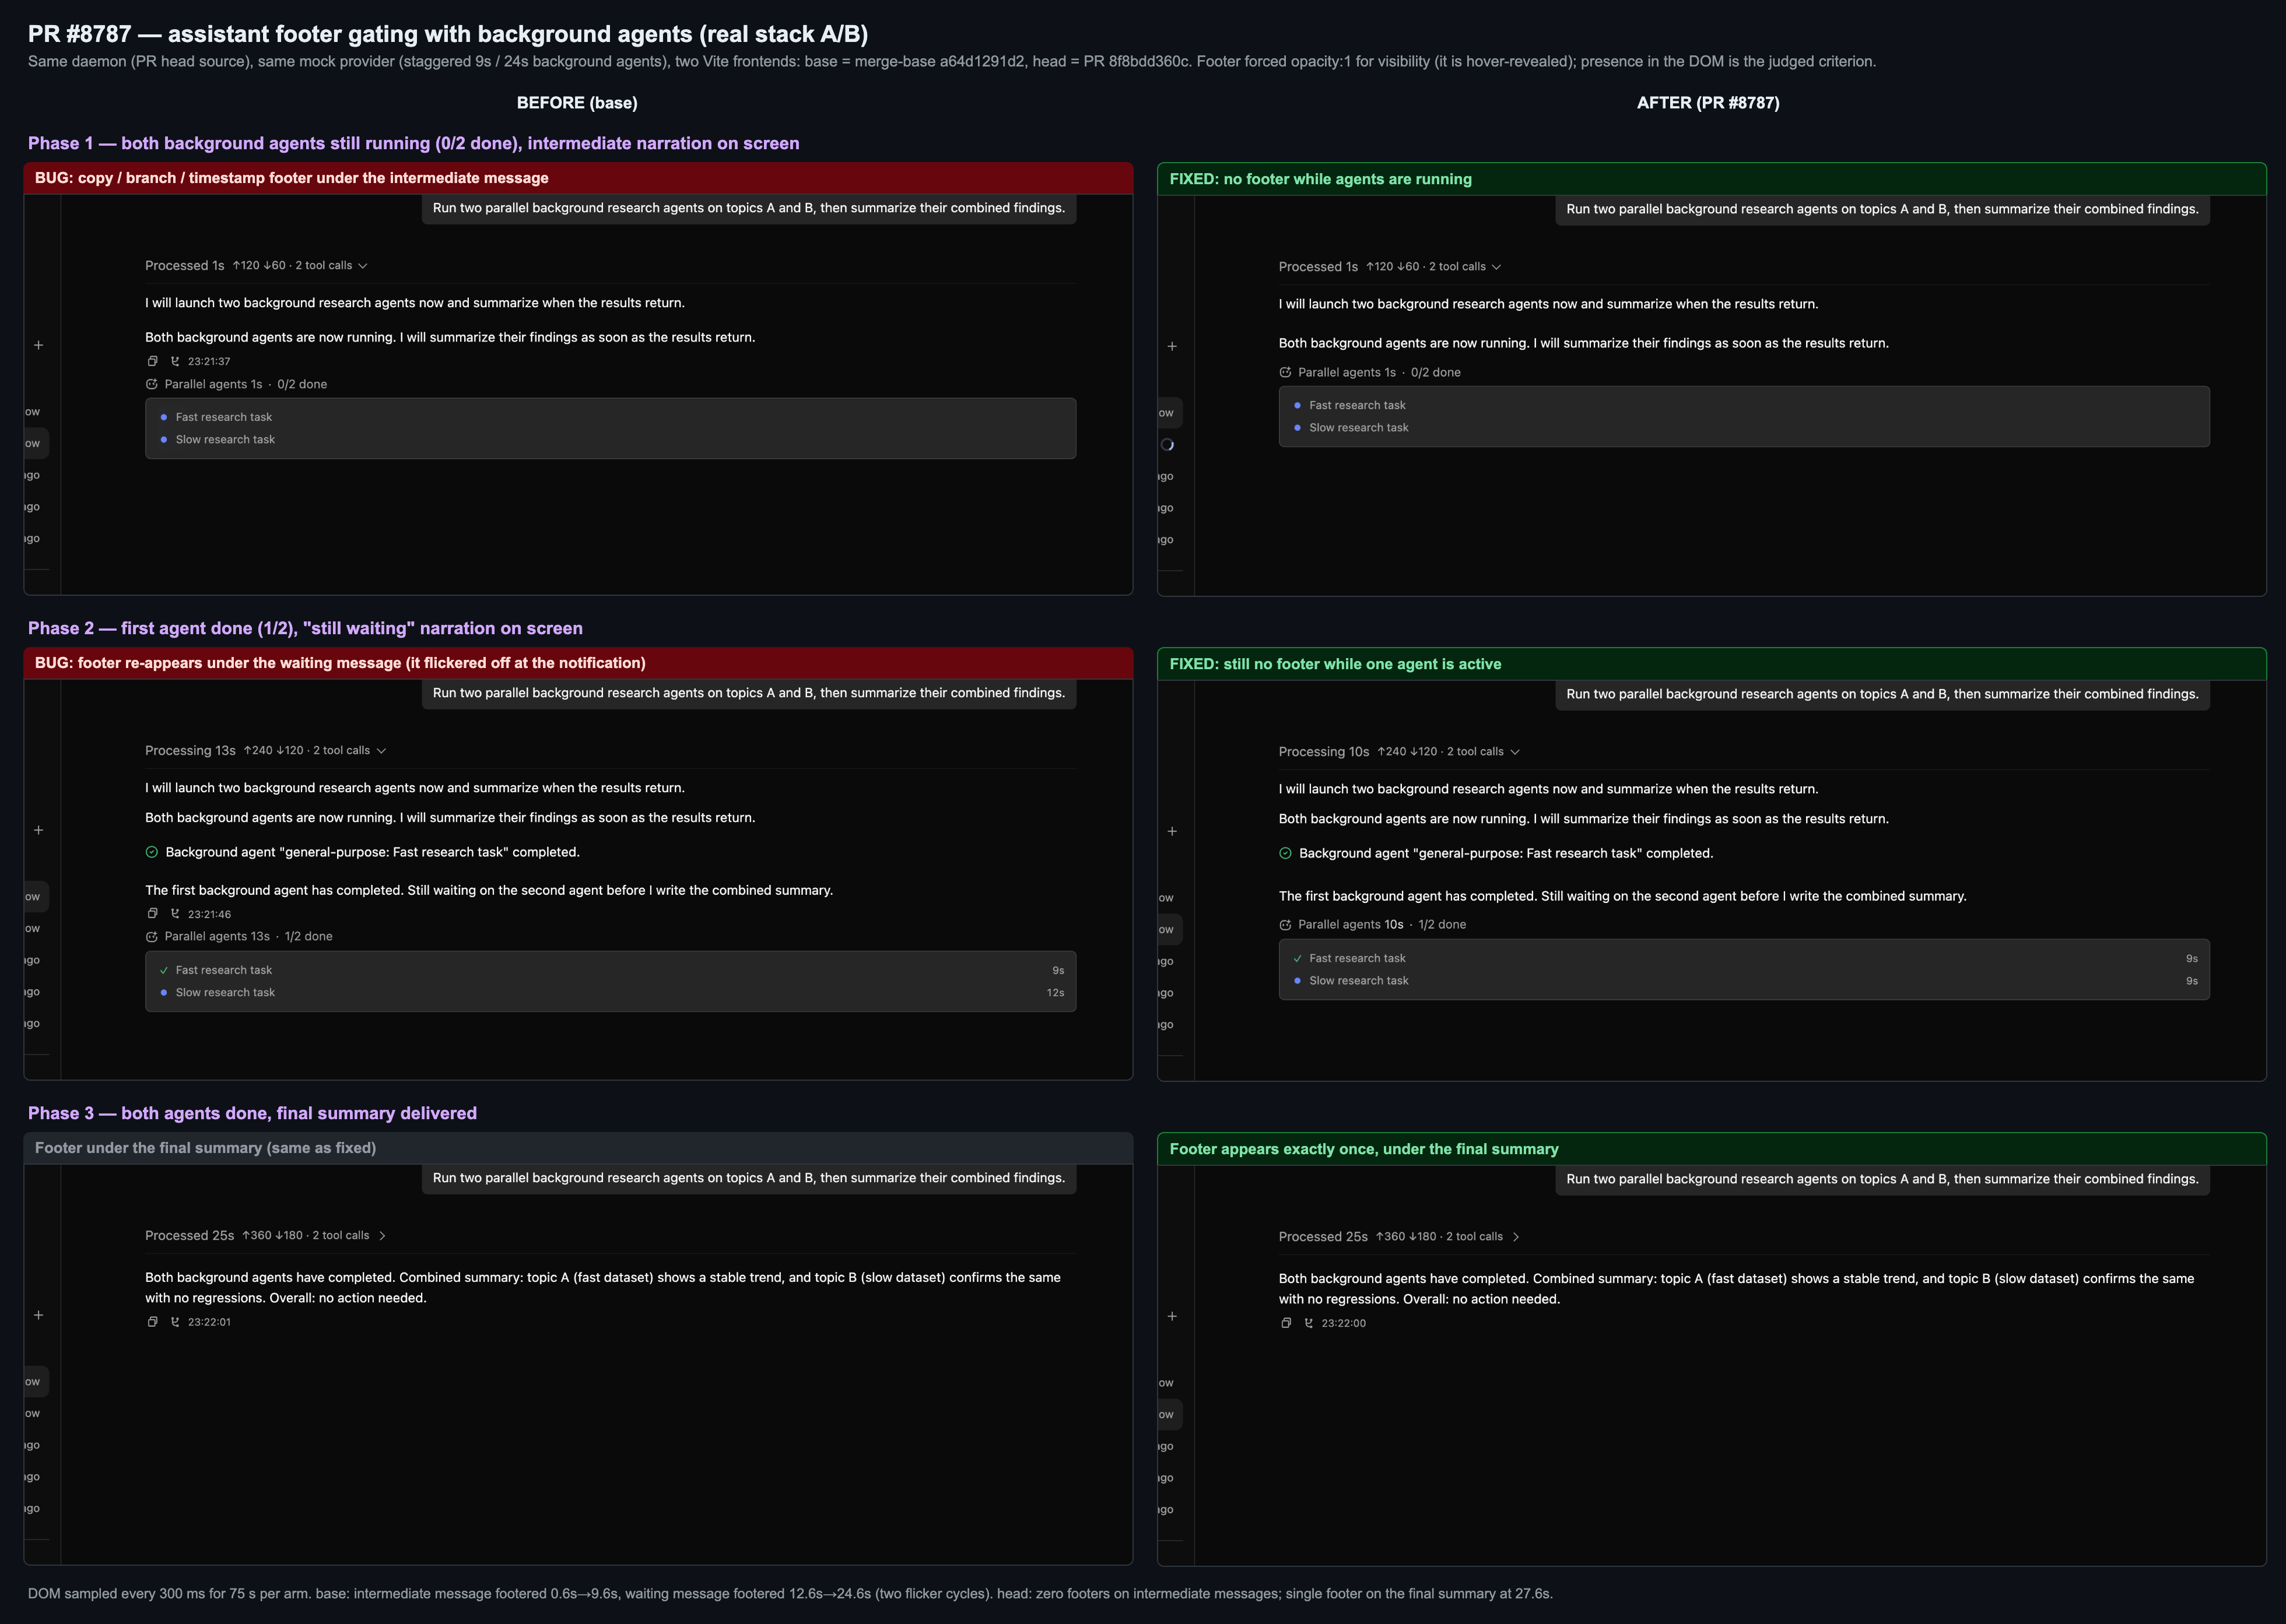2286x1624 pixels.
Task: Click the plus icon in Phase 3 BEFORE panel
Action: tap(38, 1315)
